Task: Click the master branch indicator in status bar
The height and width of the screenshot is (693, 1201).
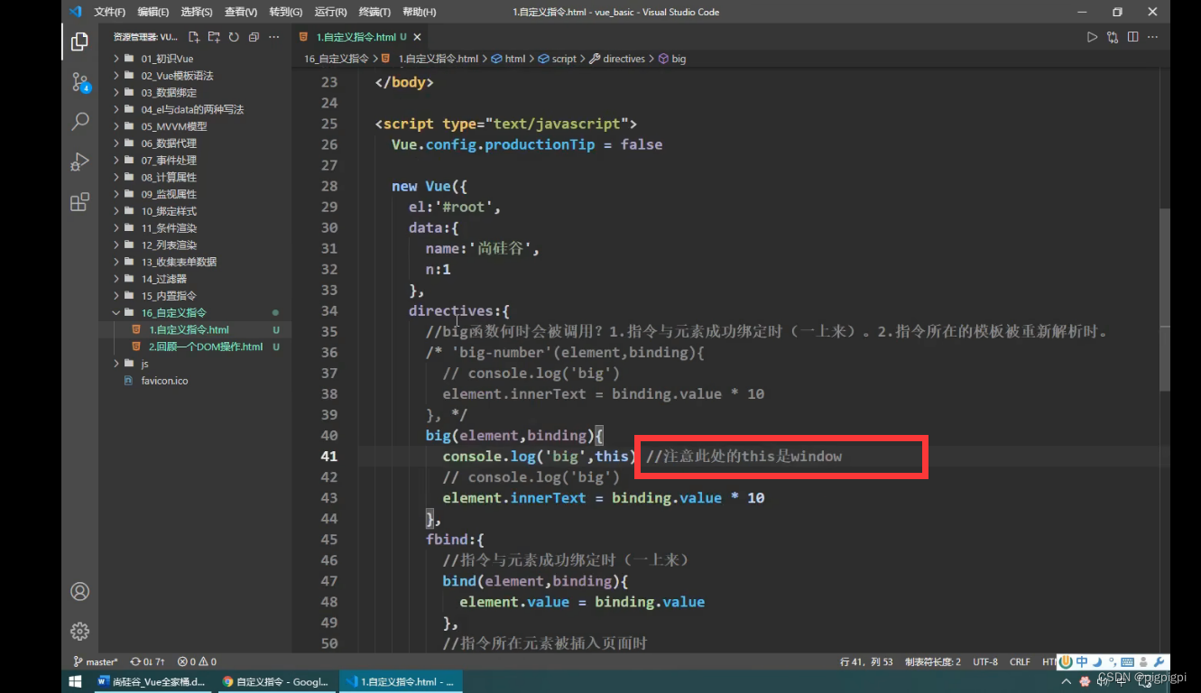Action: tap(95, 661)
